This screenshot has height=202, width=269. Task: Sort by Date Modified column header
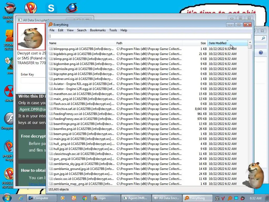click(x=227, y=43)
